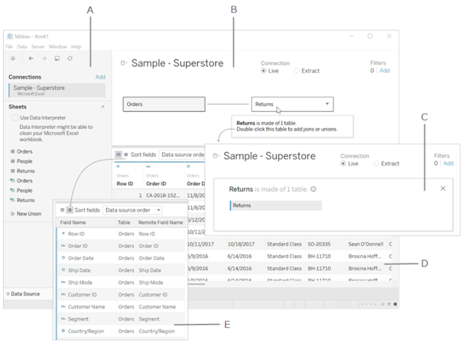Click the dark show tabs icon in status bar

(395, 304)
